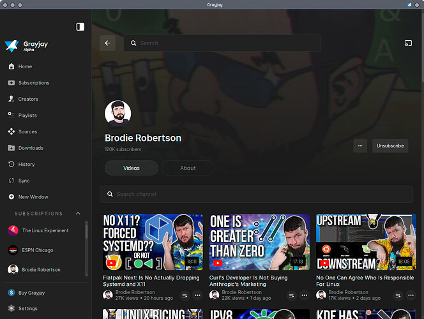Open more options for Curl's Developer video

click(305, 295)
